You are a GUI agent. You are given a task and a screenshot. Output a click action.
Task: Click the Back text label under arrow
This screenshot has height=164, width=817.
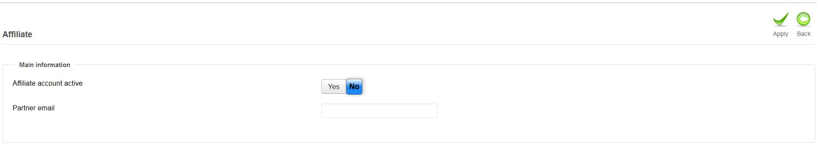(x=804, y=34)
